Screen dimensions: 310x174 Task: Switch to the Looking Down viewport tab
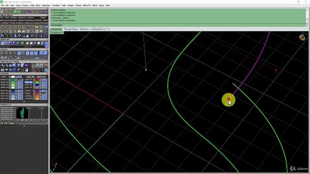tap(97, 29)
